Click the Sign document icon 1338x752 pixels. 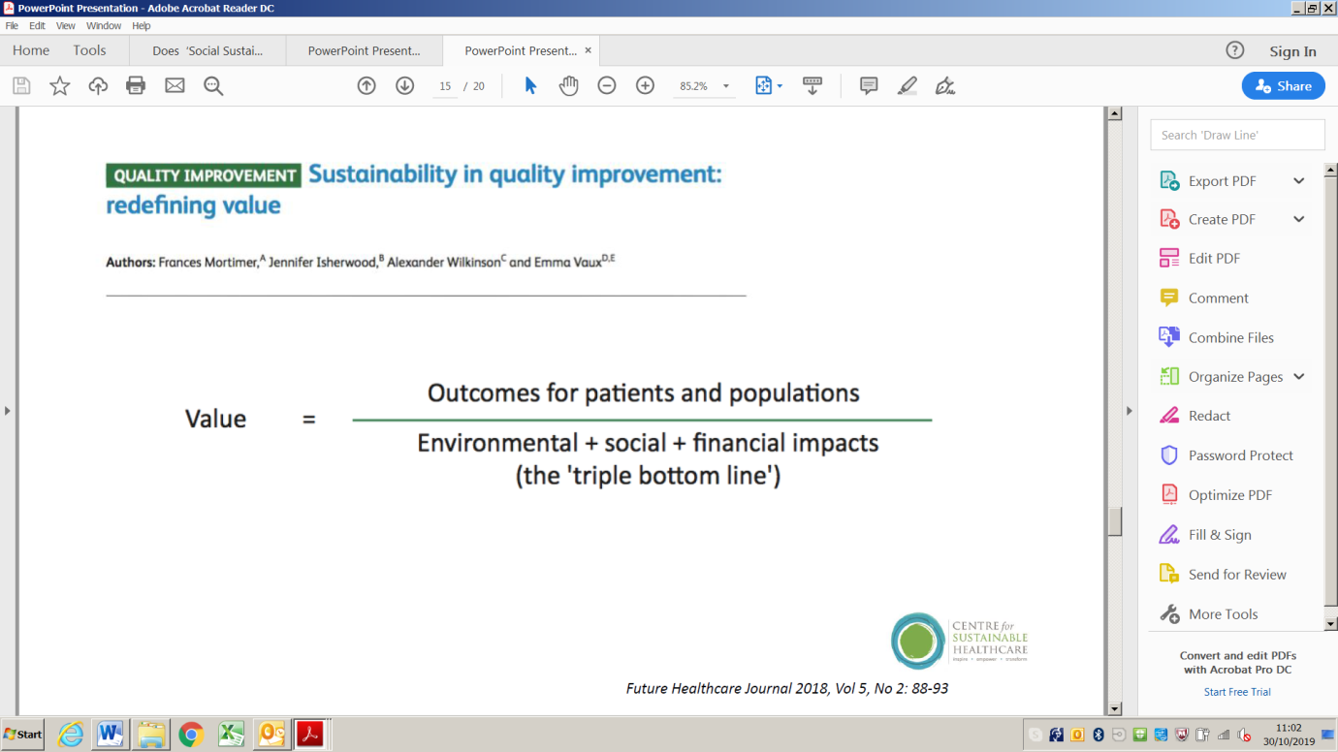(x=945, y=86)
